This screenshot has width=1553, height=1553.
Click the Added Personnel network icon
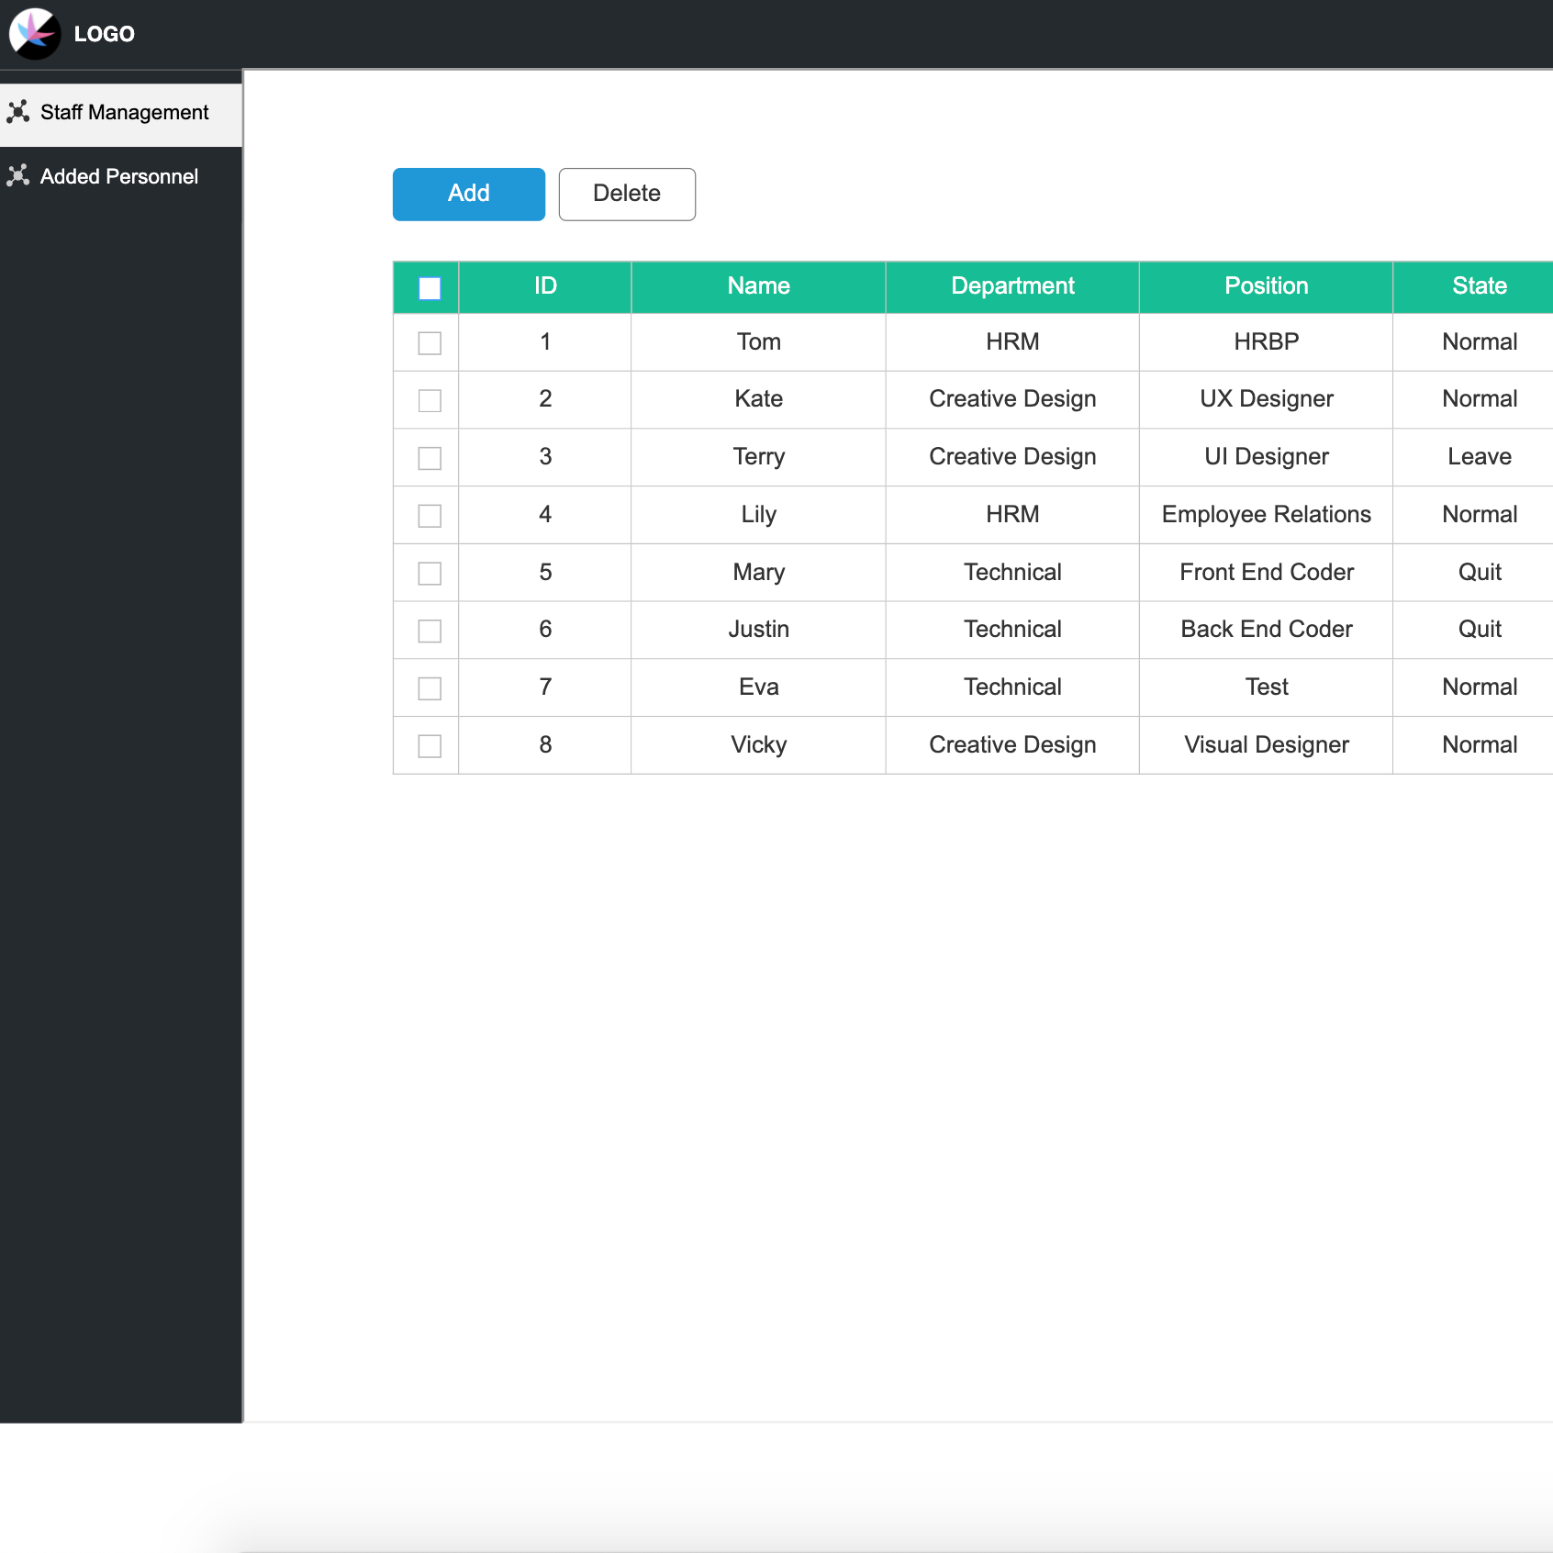pos(18,176)
